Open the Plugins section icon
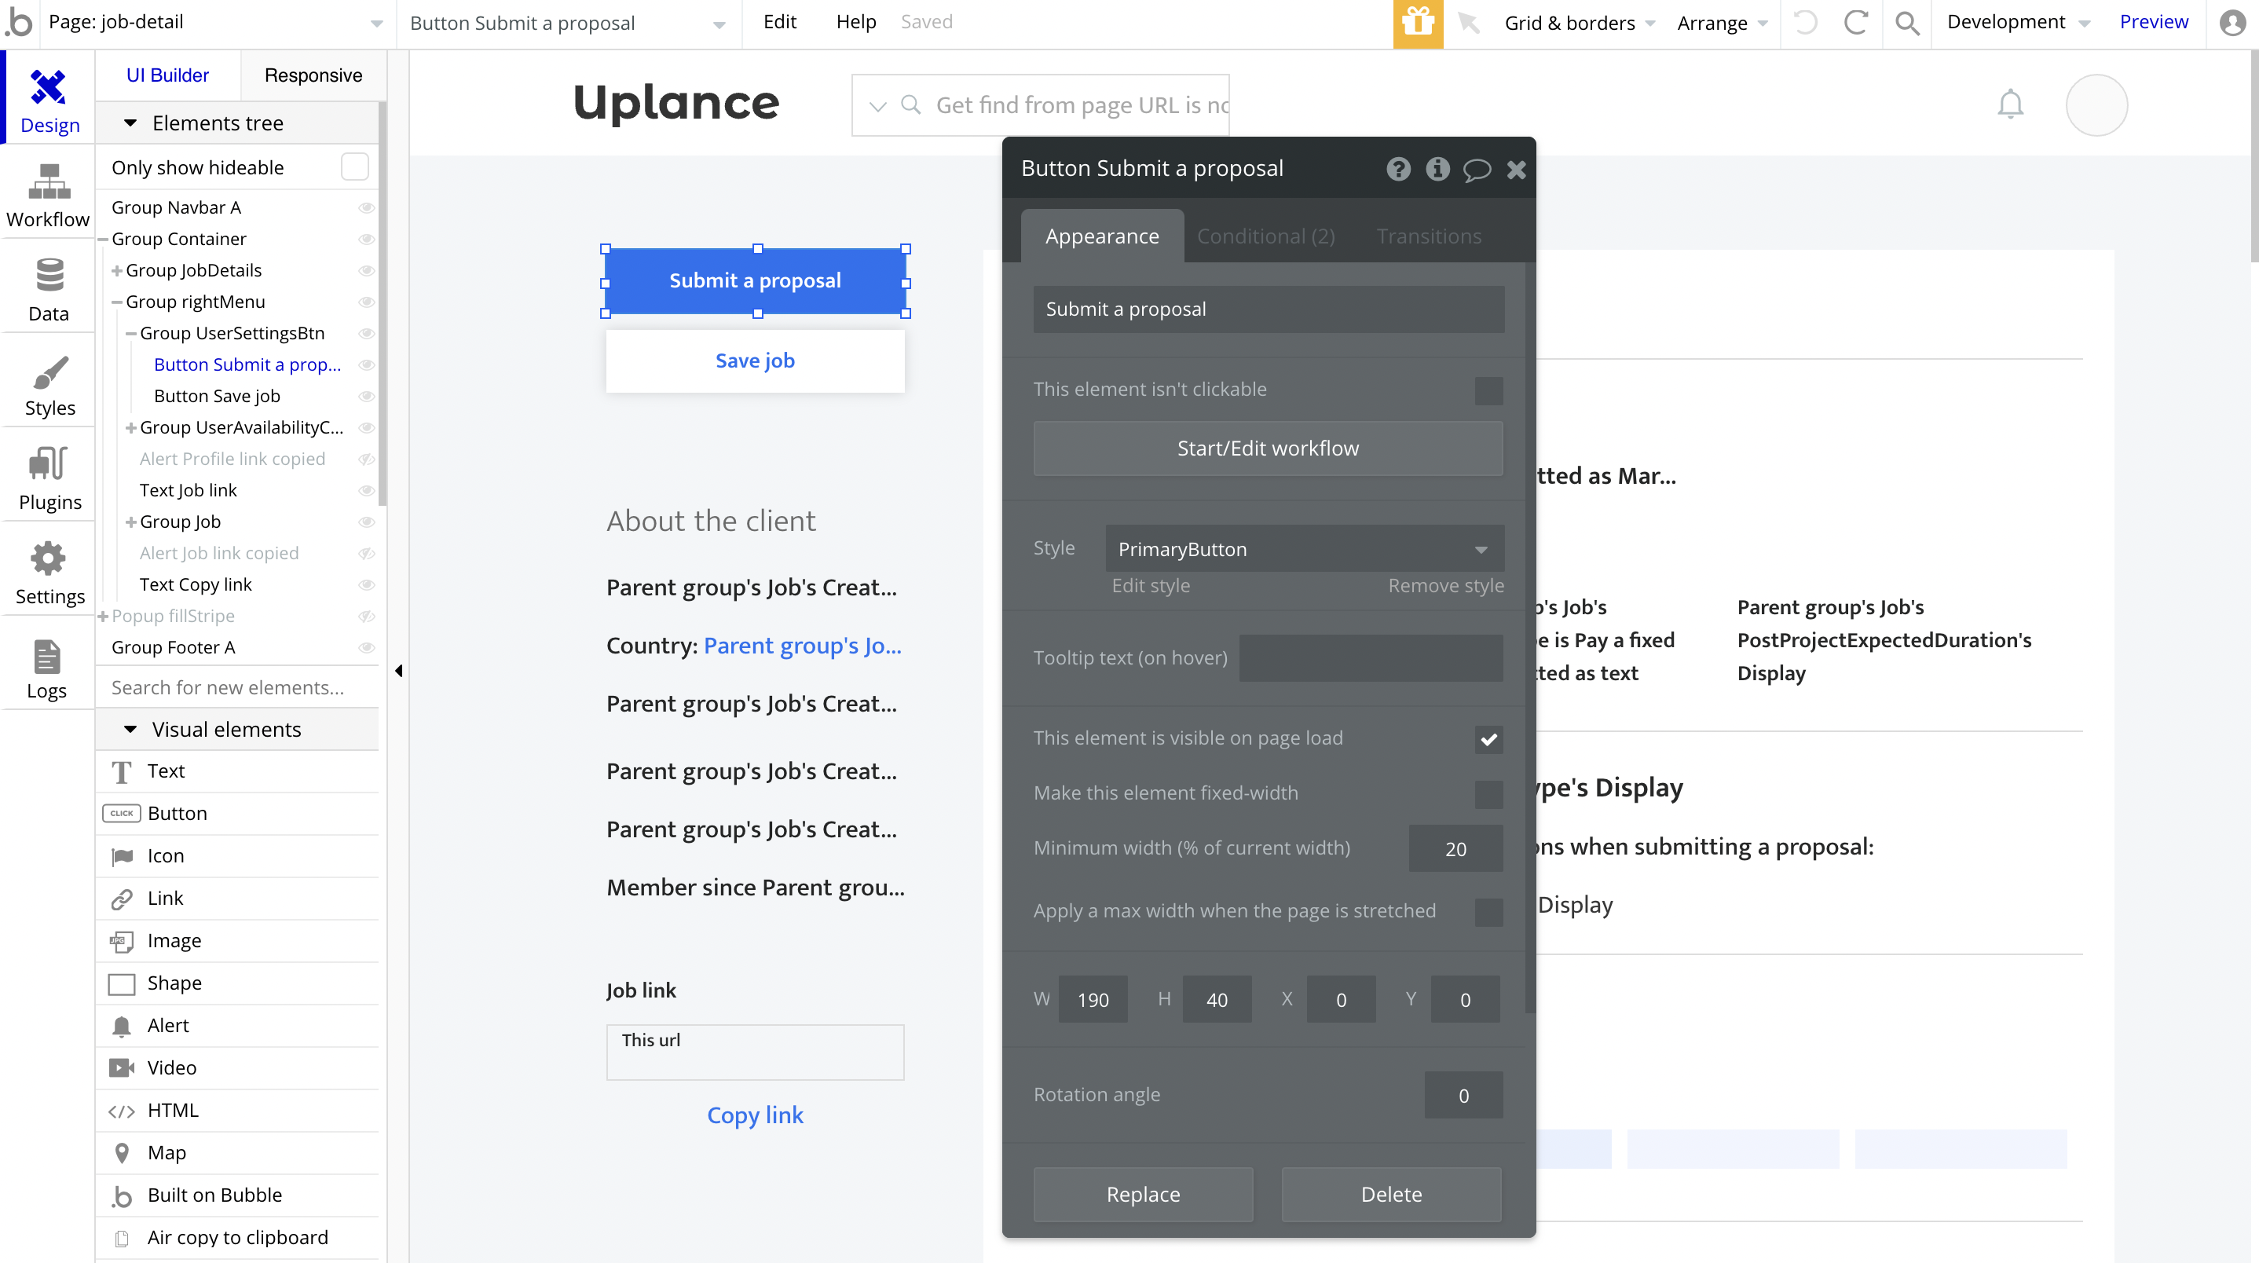Screen dimensions: 2259x1263 click(x=48, y=479)
